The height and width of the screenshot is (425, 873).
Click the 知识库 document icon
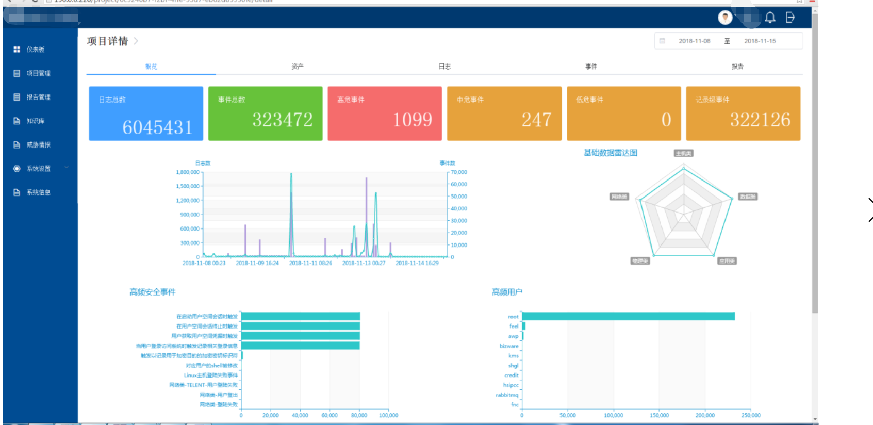[17, 121]
